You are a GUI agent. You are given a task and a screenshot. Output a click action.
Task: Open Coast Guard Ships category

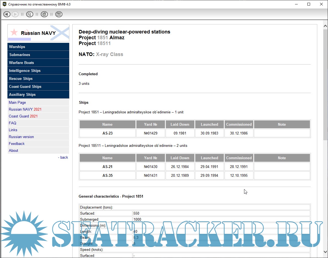click(25, 86)
